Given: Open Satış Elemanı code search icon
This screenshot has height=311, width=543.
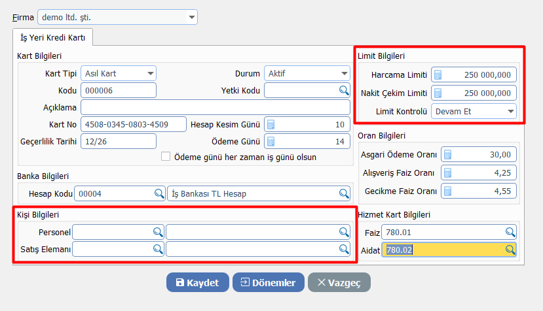Looking at the screenshot, I should point(158,249).
